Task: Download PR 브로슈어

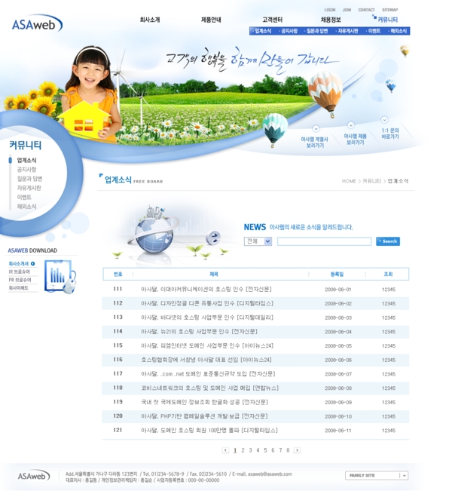Action: [x=20, y=280]
